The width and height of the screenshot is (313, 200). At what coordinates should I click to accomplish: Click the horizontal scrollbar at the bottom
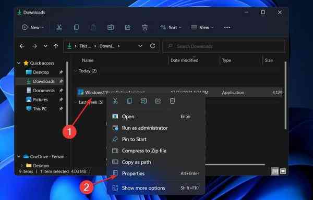tap(235, 165)
